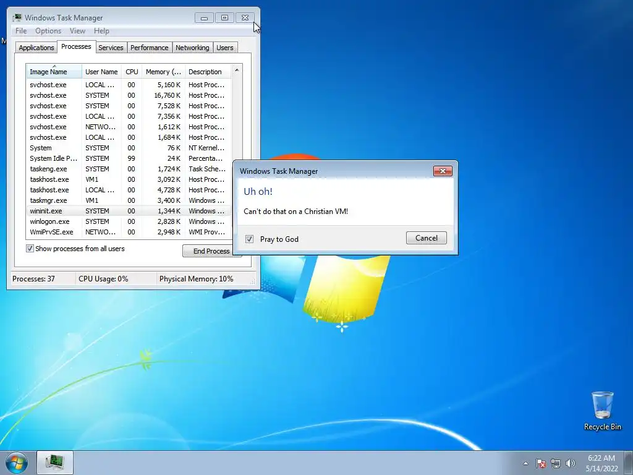Select svchost.exe using 16,760 K

coord(129,95)
